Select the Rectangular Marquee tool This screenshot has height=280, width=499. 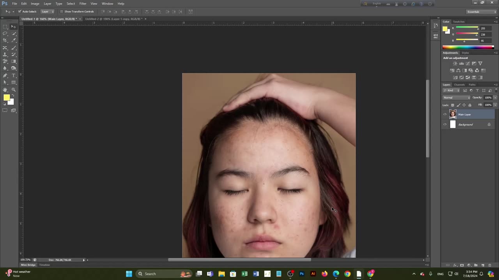point(5,26)
